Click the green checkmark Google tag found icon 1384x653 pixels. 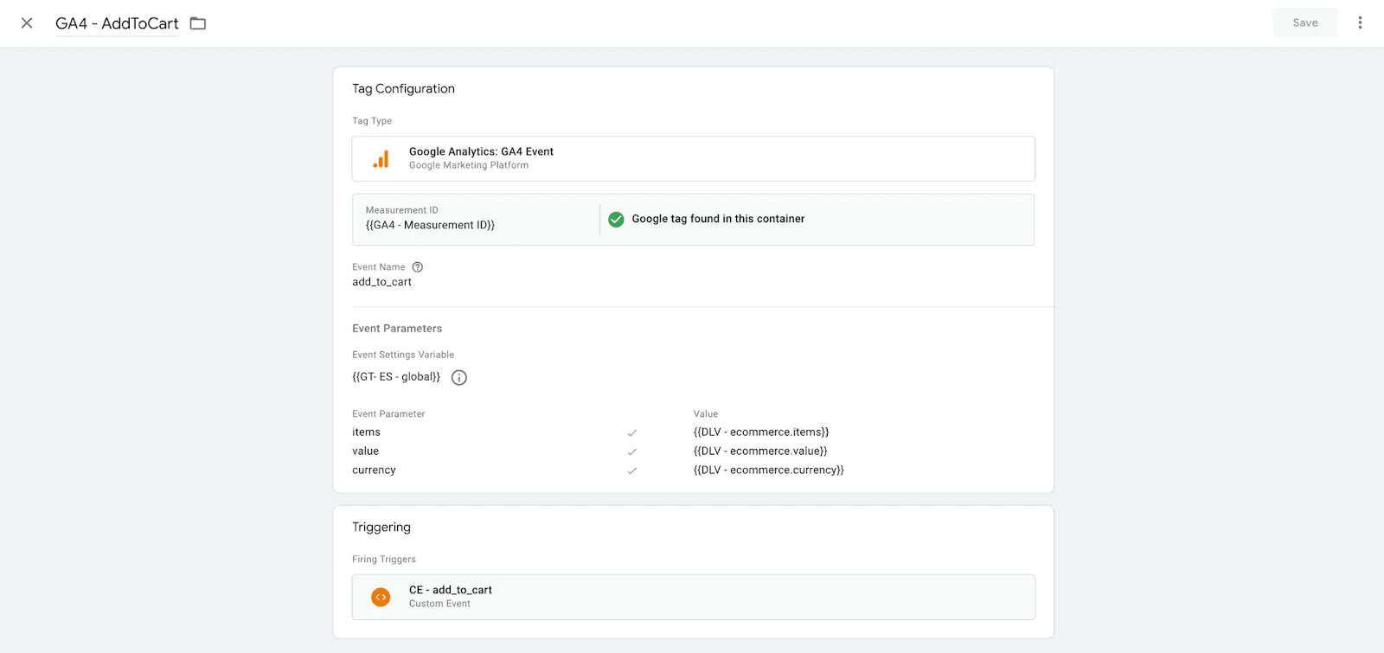click(x=616, y=220)
